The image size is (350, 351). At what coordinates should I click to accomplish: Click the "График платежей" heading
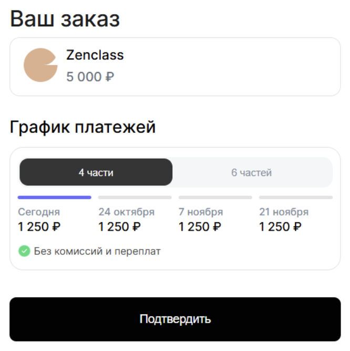point(83,127)
